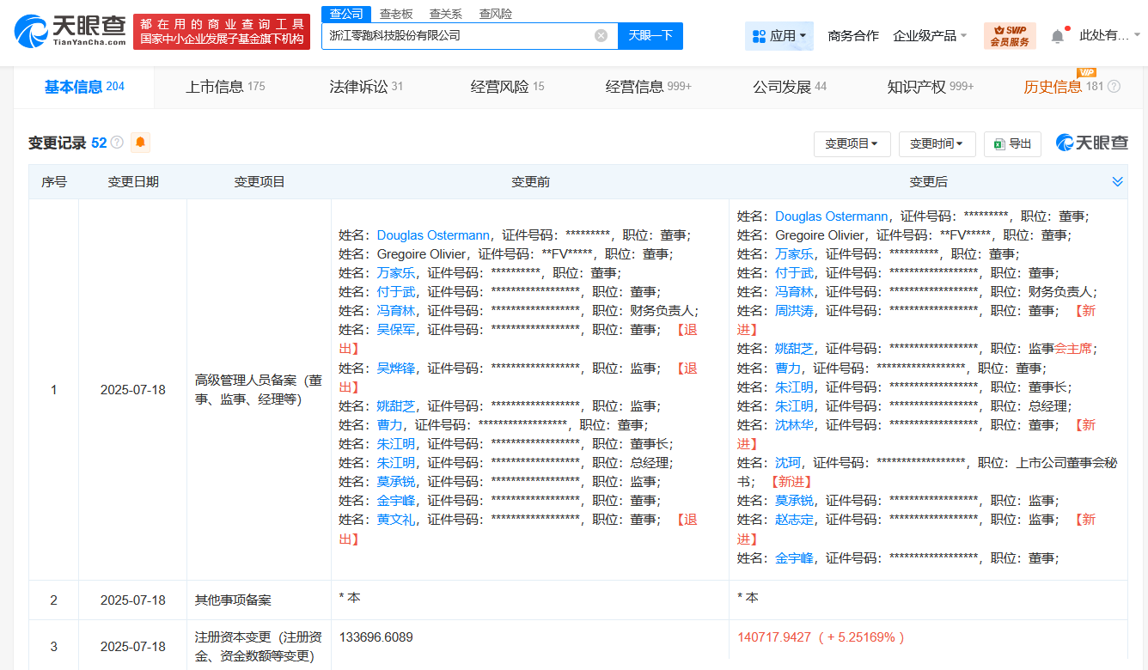Open the notification bell in header
This screenshot has width=1148, height=670.
click(x=1057, y=36)
